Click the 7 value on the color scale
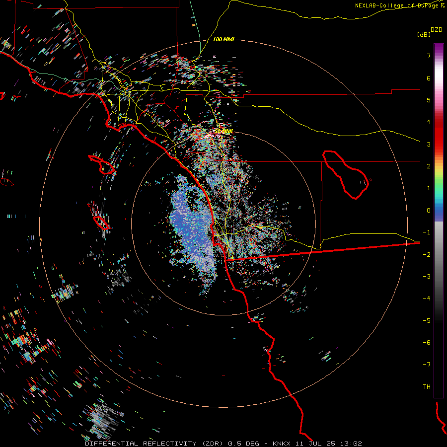Screen dimensions: 447x447 [x=429, y=56]
